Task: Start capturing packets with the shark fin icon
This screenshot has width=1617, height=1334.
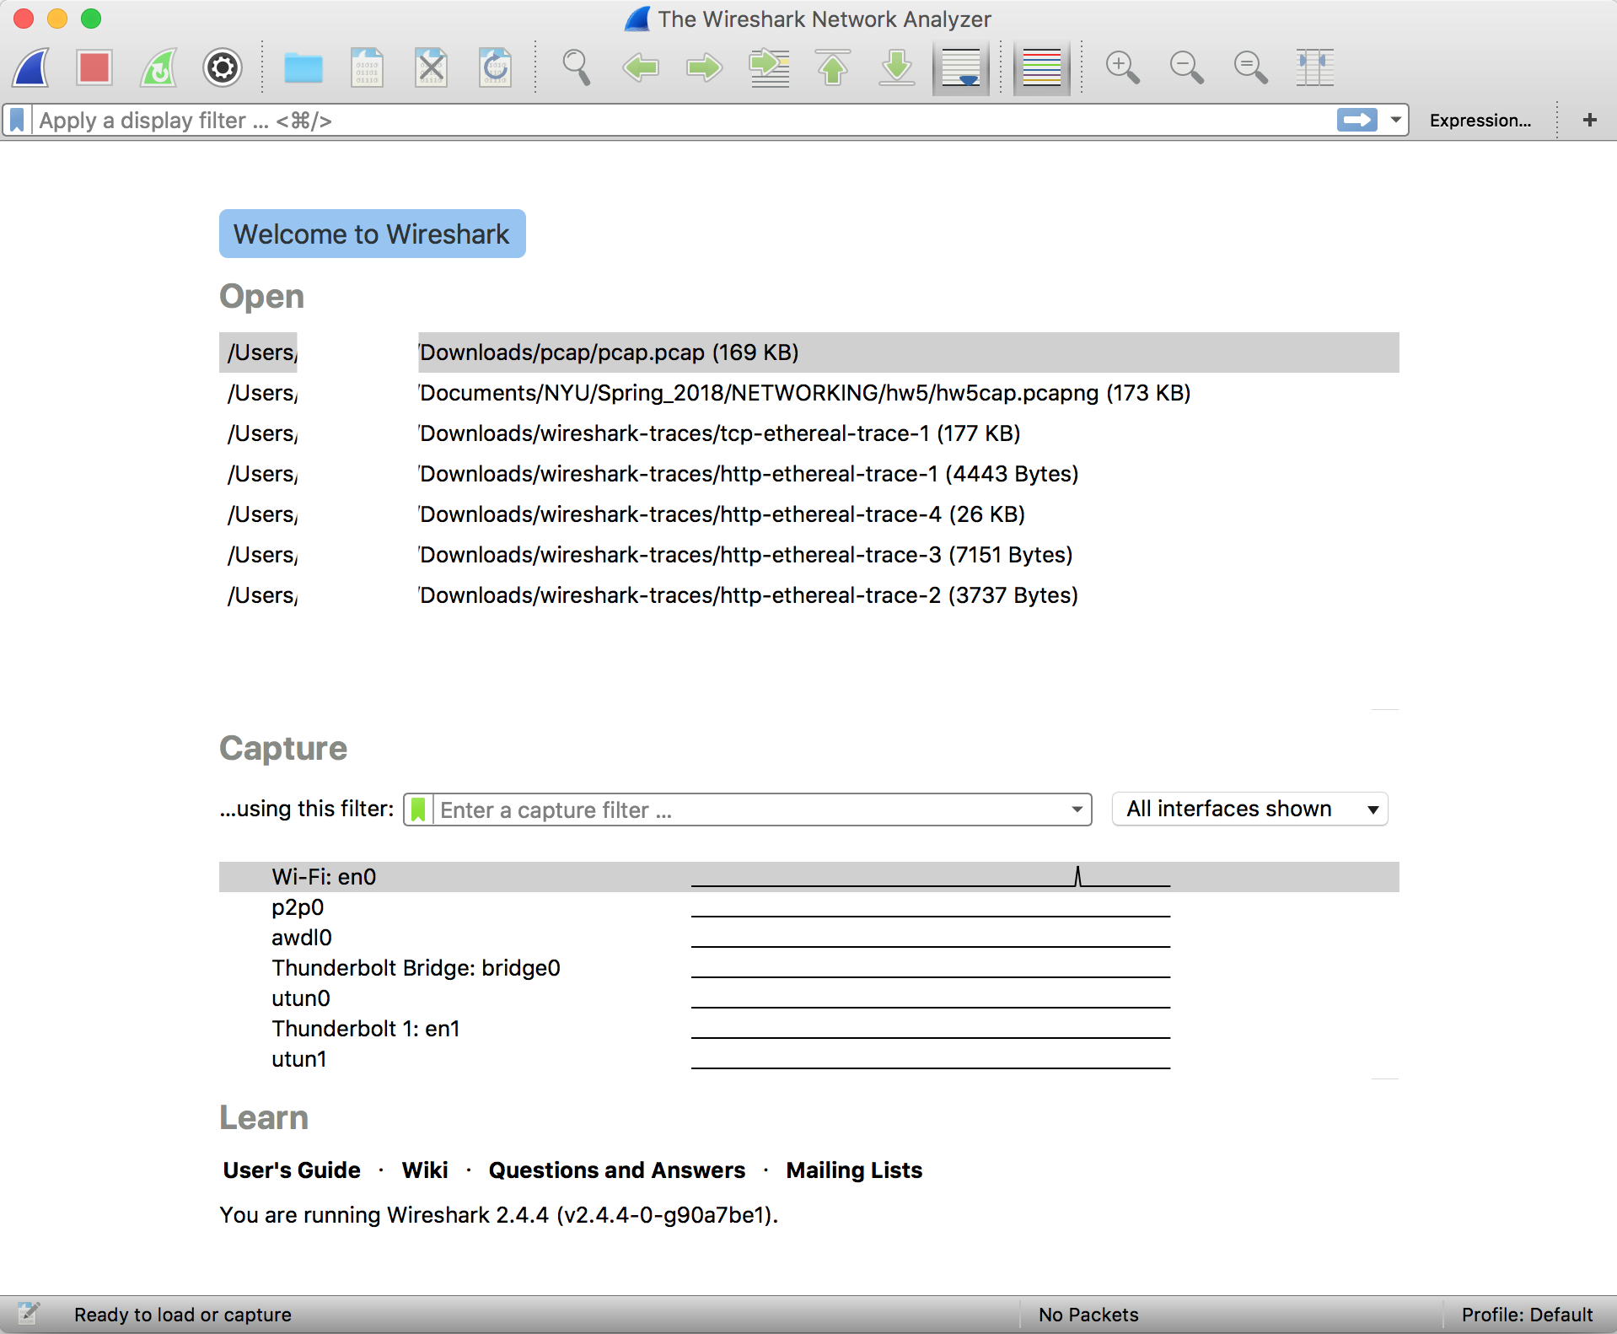Action: tap(31, 68)
